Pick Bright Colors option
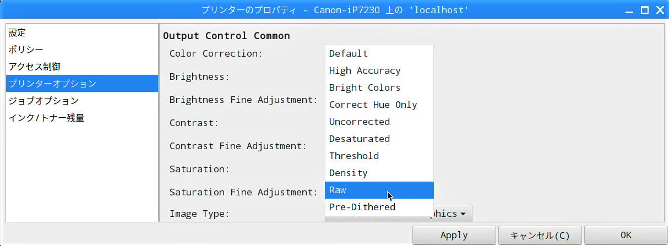The image size is (669, 246). [x=379, y=88]
